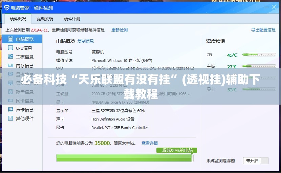Image resolution: width=281 pixels, height=173 pixels.
Task: Close the 硬件检测 window
Action: (274, 7)
